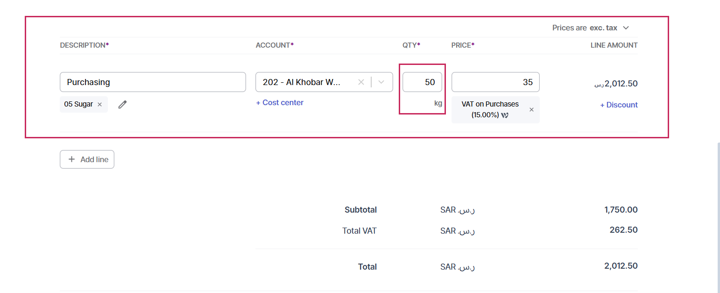This screenshot has width=720, height=293.
Task: Click the 05 Sugar item label
Action: pyautogui.click(x=78, y=105)
